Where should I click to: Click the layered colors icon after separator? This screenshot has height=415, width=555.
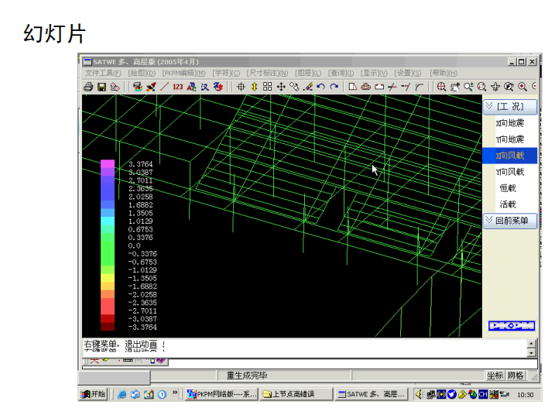pos(138,87)
